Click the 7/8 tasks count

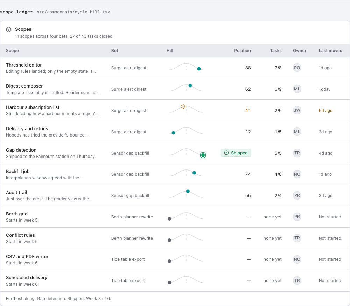278,68
